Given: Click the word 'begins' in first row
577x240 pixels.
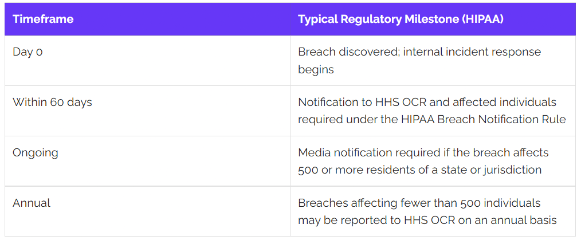Looking at the screenshot, I should click(x=316, y=69).
